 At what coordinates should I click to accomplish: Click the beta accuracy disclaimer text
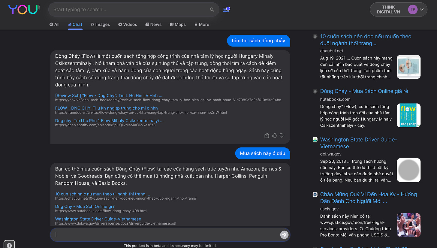[170, 246]
